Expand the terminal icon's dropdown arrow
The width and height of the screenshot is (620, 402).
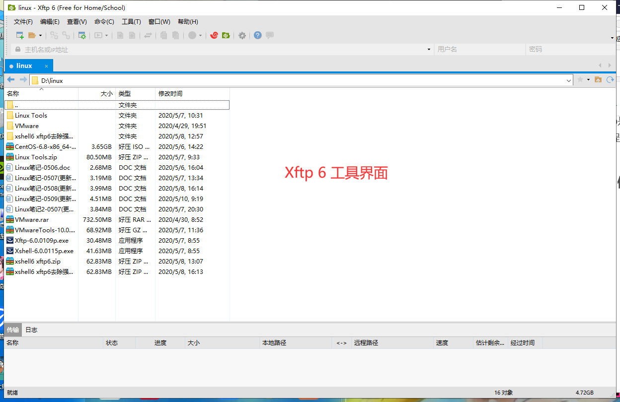106,36
